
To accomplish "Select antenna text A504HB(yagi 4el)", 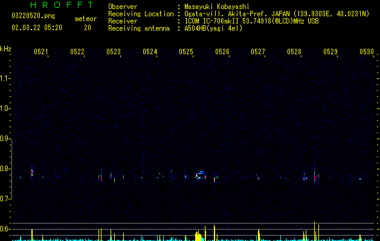I will 213,28.
